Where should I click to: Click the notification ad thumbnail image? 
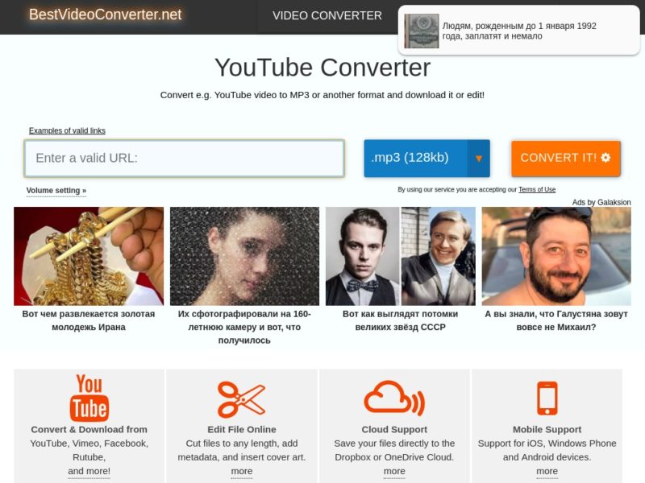click(422, 31)
